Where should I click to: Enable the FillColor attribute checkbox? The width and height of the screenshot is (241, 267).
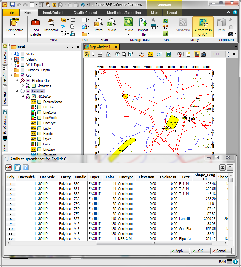pyautogui.click(x=39, y=107)
